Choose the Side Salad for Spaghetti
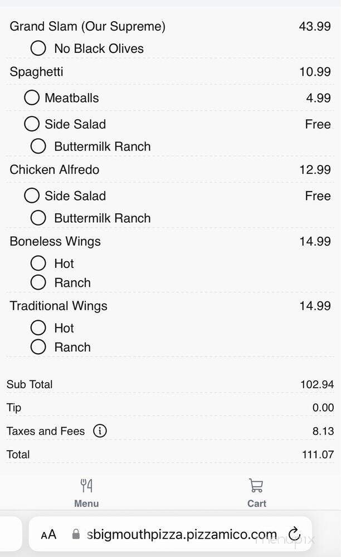The height and width of the screenshot is (557, 341). (31, 124)
